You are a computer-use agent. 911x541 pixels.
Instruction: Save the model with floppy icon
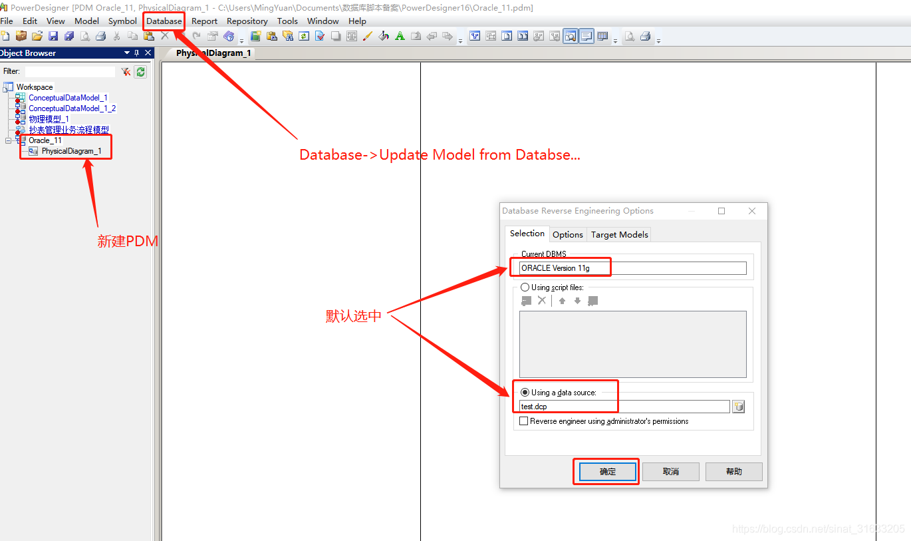tap(53, 36)
